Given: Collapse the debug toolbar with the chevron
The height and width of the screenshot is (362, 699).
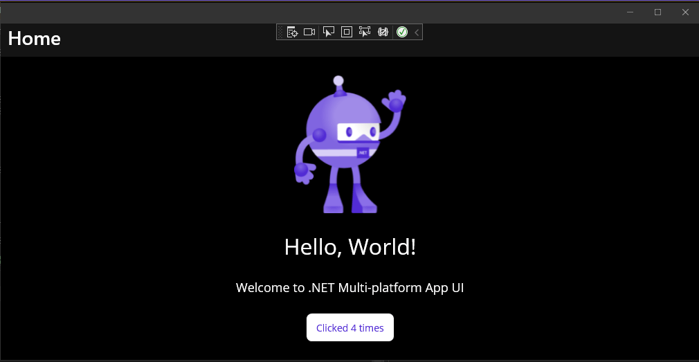Looking at the screenshot, I should coord(417,32).
